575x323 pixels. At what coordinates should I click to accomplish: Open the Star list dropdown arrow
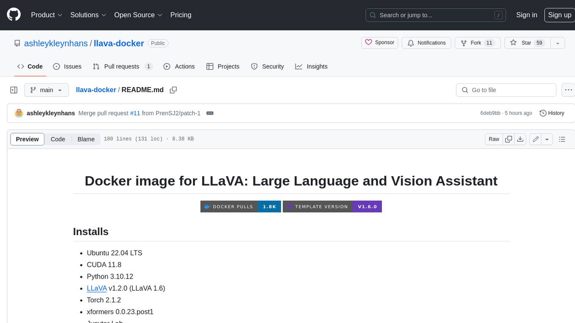click(x=557, y=43)
